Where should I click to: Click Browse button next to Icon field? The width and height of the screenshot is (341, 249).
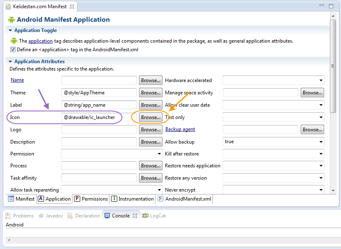[151, 117]
